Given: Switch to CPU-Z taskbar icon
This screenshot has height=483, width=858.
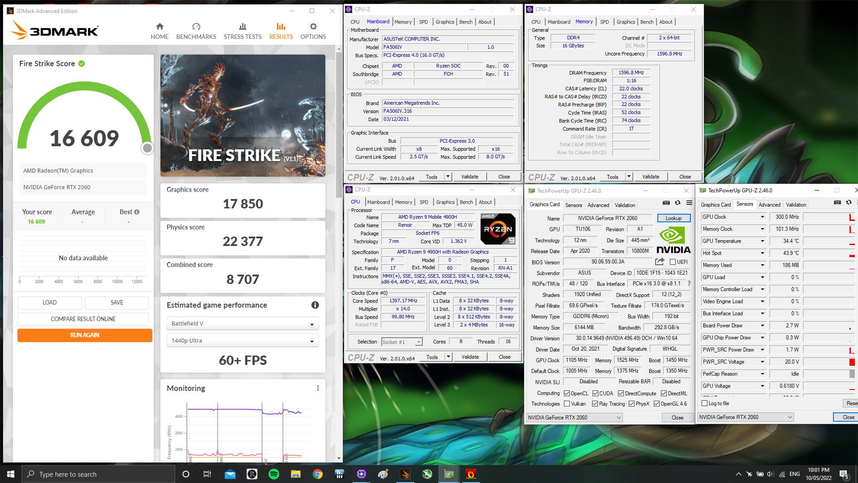Looking at the screenshot, I should coord(362,474).
